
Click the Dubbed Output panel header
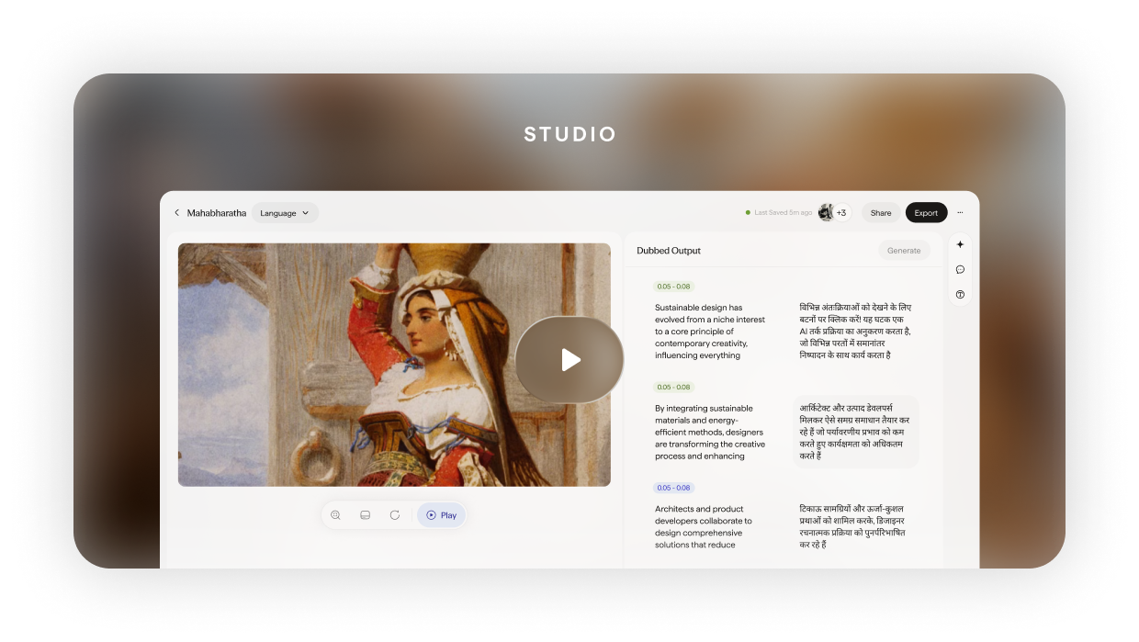click(x=669, y=250)
